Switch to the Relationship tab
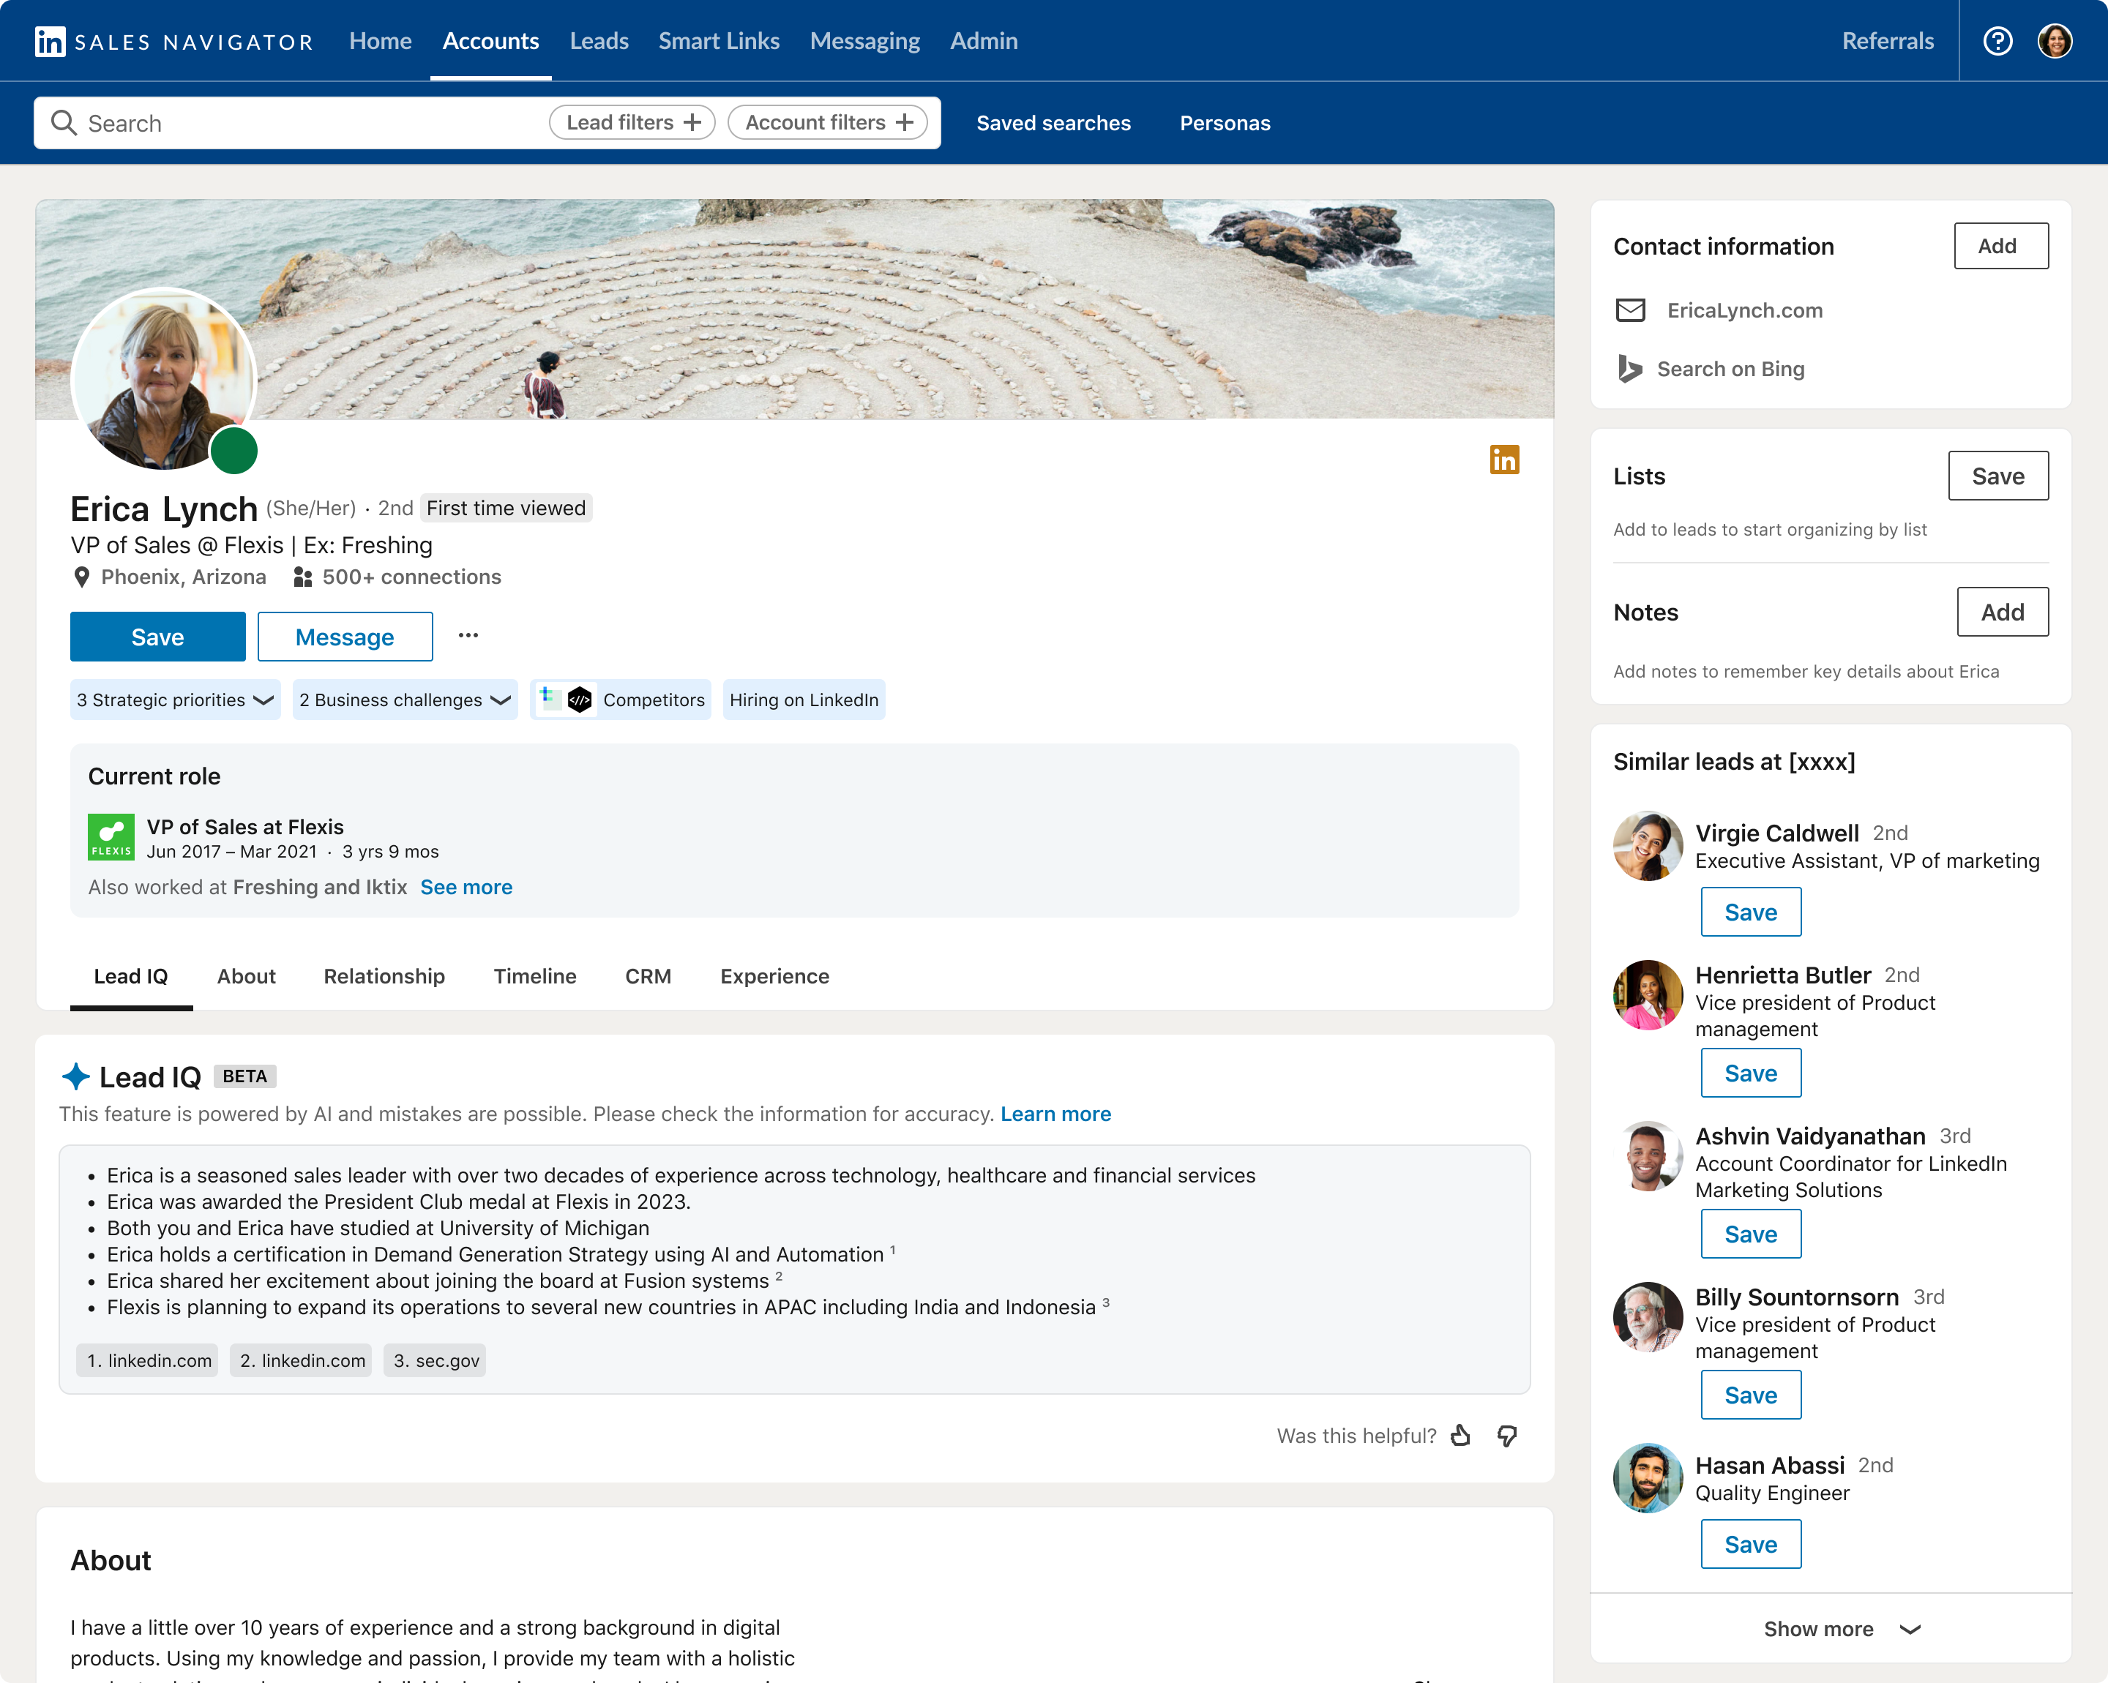 coord(384,976)
